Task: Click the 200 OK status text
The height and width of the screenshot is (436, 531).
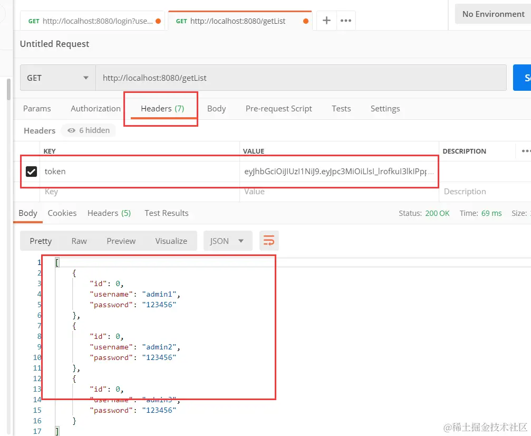Action: (437, 213)
